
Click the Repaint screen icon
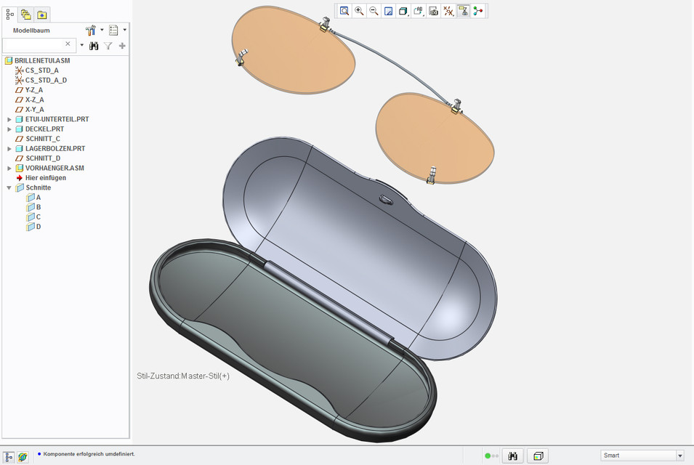click(389, 11)
